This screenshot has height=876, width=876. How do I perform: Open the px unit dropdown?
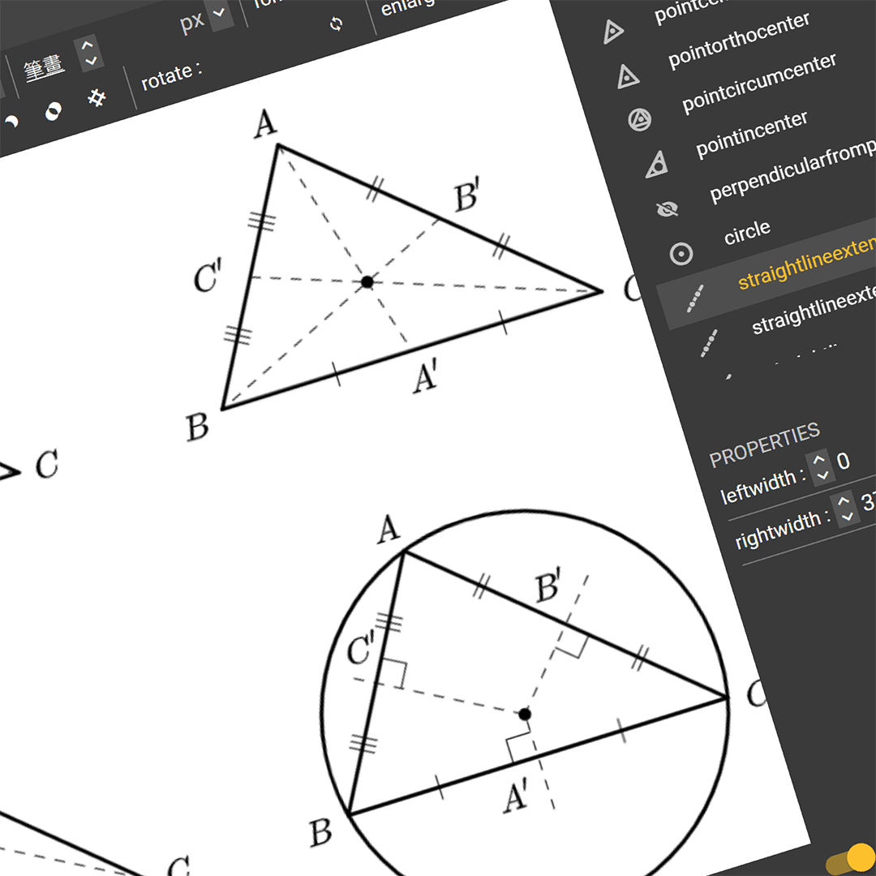click(x=220, y=14)
